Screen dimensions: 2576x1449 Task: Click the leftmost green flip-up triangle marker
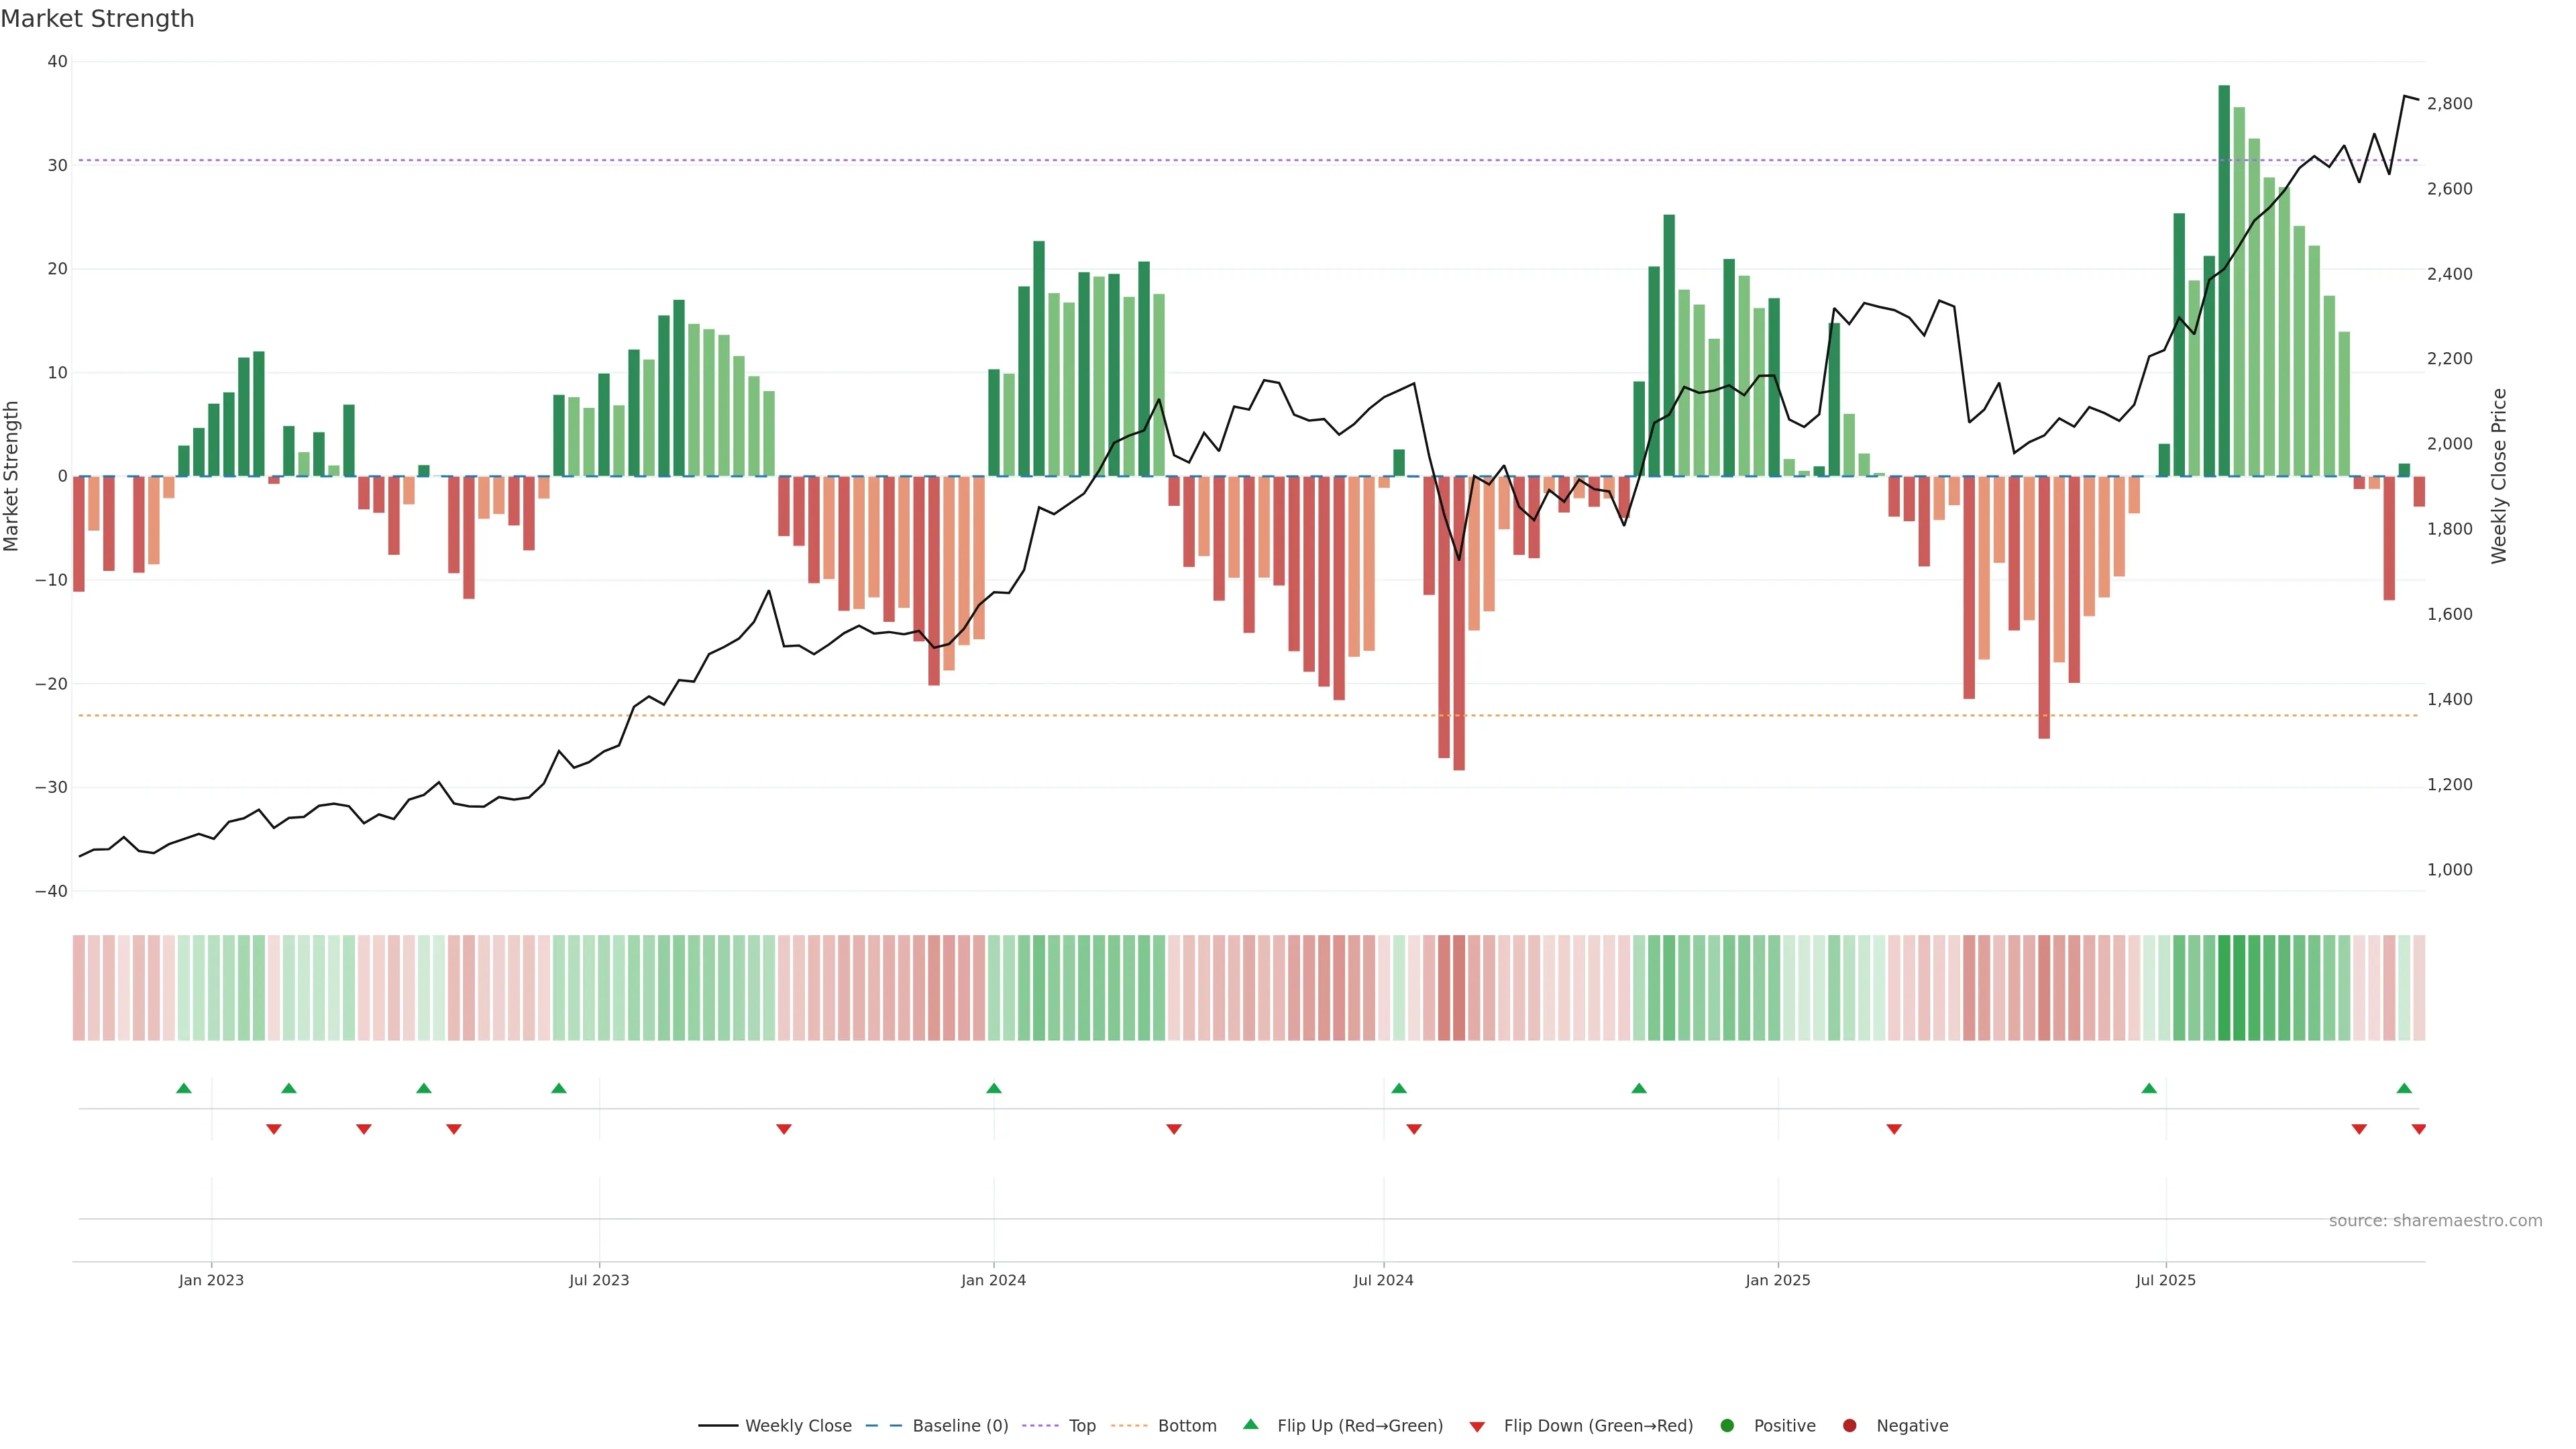pyautogui.click(x=183, y=1088)
